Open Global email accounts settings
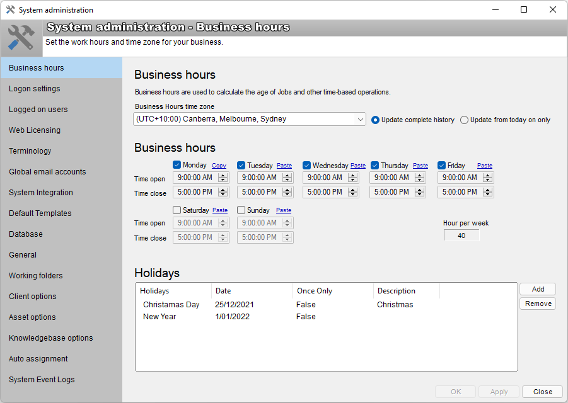Viewport: 568px width, 403px height. click(61, 172)
